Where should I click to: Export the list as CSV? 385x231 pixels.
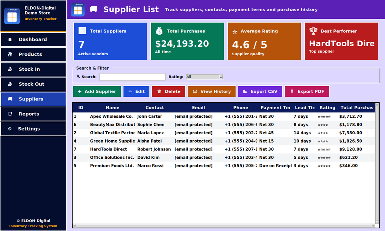pyautogui.click(x=260, y=91)
